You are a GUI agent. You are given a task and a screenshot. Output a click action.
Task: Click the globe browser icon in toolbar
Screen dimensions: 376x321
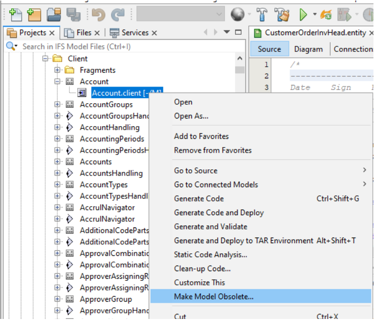tap(237, 15)
